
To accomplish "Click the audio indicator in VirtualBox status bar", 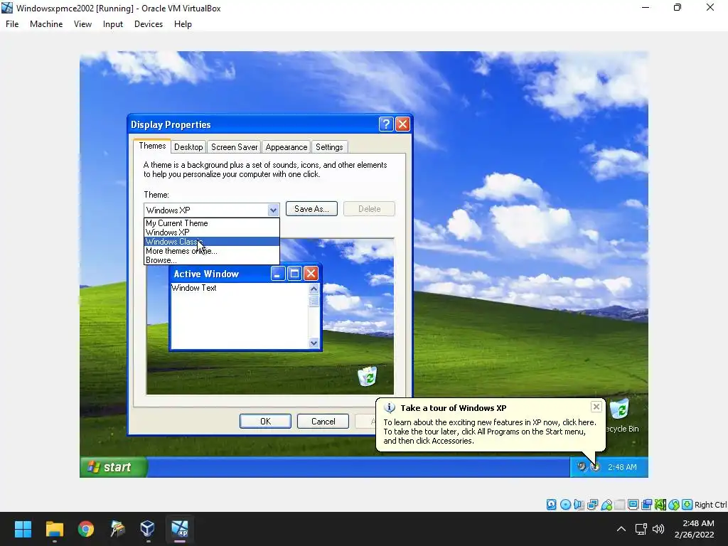I will tap(579, 505).
